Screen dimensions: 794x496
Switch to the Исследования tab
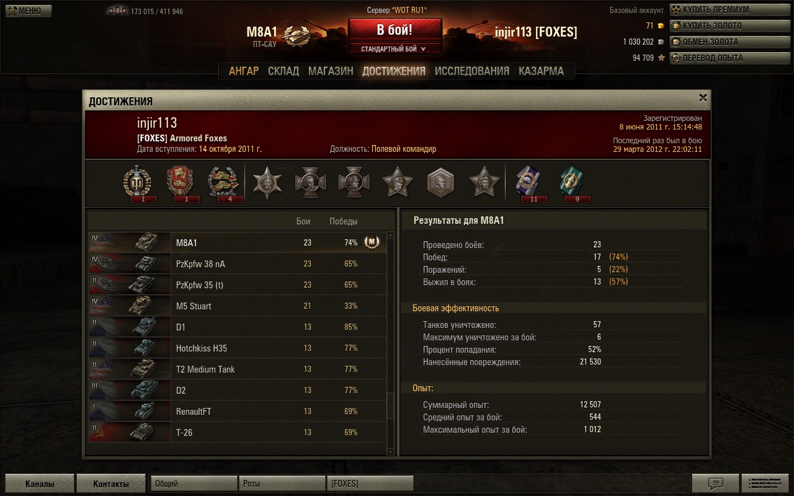472,71
